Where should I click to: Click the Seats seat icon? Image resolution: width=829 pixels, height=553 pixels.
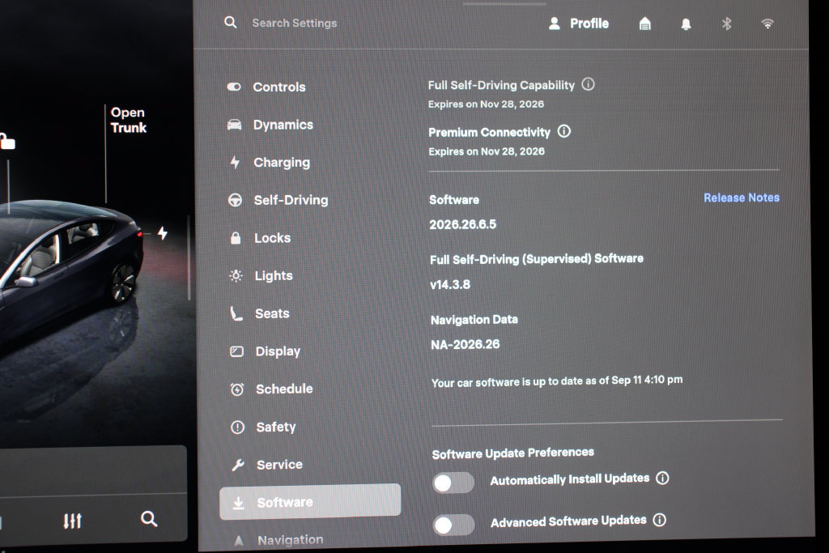pyautogui.click(x=236, y=313)
